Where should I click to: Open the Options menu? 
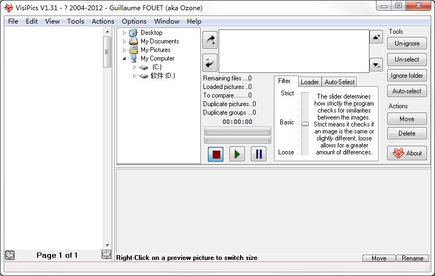134,21
